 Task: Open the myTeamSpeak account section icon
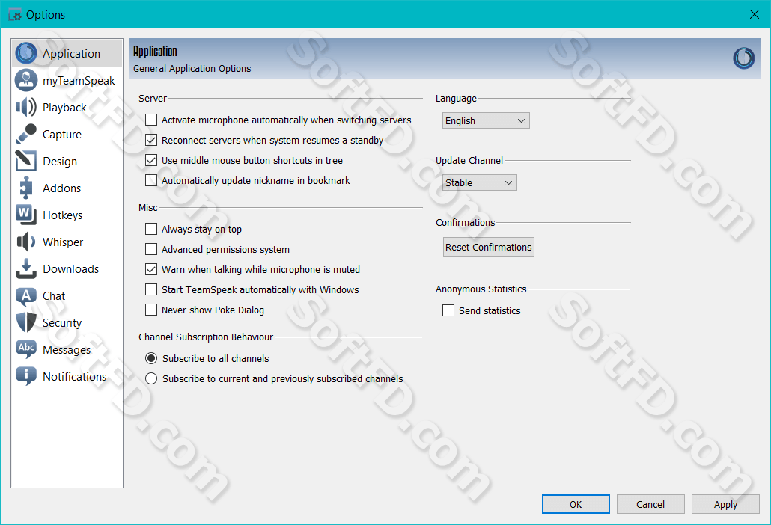pos(26,80)
